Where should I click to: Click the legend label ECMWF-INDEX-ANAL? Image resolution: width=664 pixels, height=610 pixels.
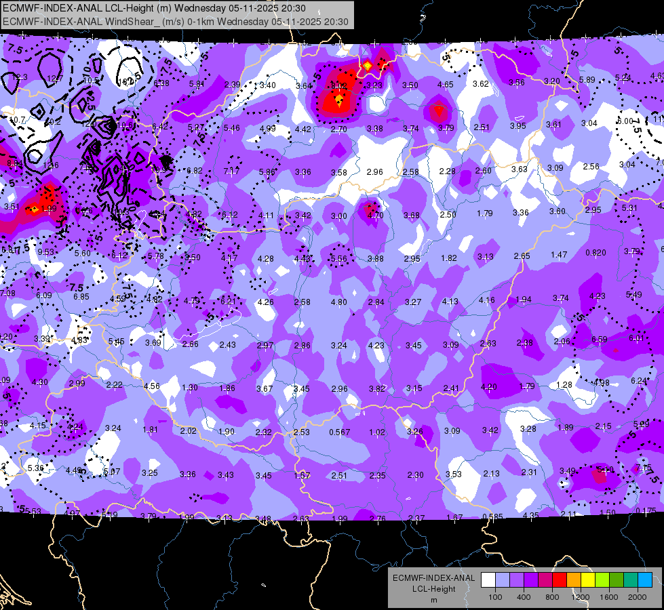tap(434, 578)
